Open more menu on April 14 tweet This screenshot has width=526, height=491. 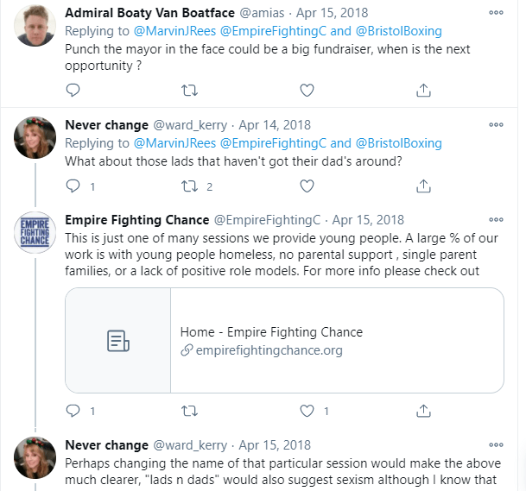point(496,124)
